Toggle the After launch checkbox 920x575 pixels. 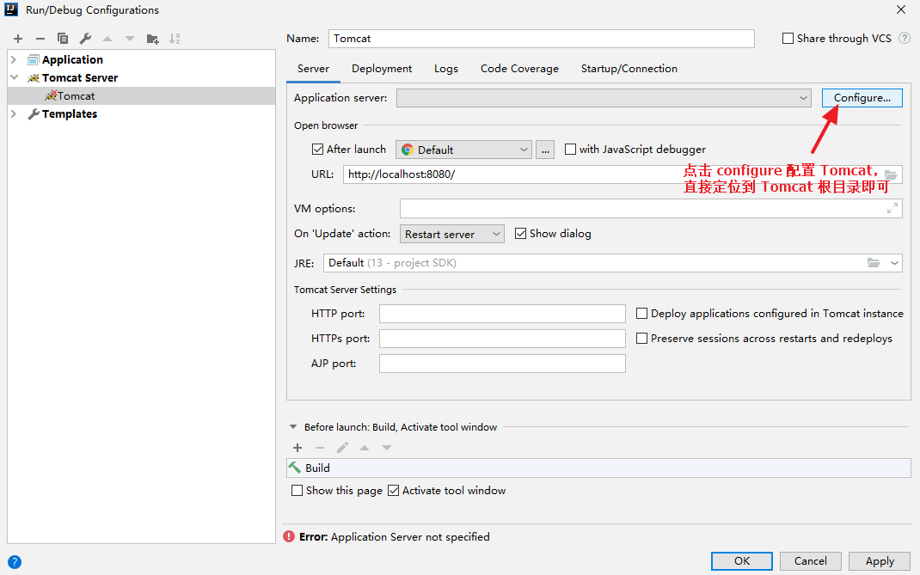(x=318, y=150)
